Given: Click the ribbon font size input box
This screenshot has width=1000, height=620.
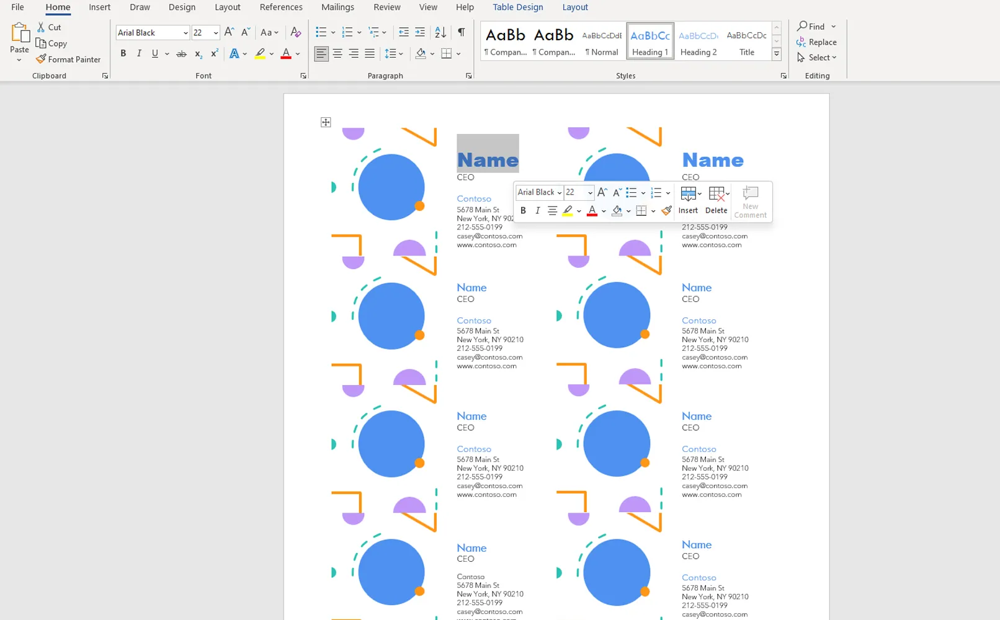Looking at the screenshot, I should 201,33.
